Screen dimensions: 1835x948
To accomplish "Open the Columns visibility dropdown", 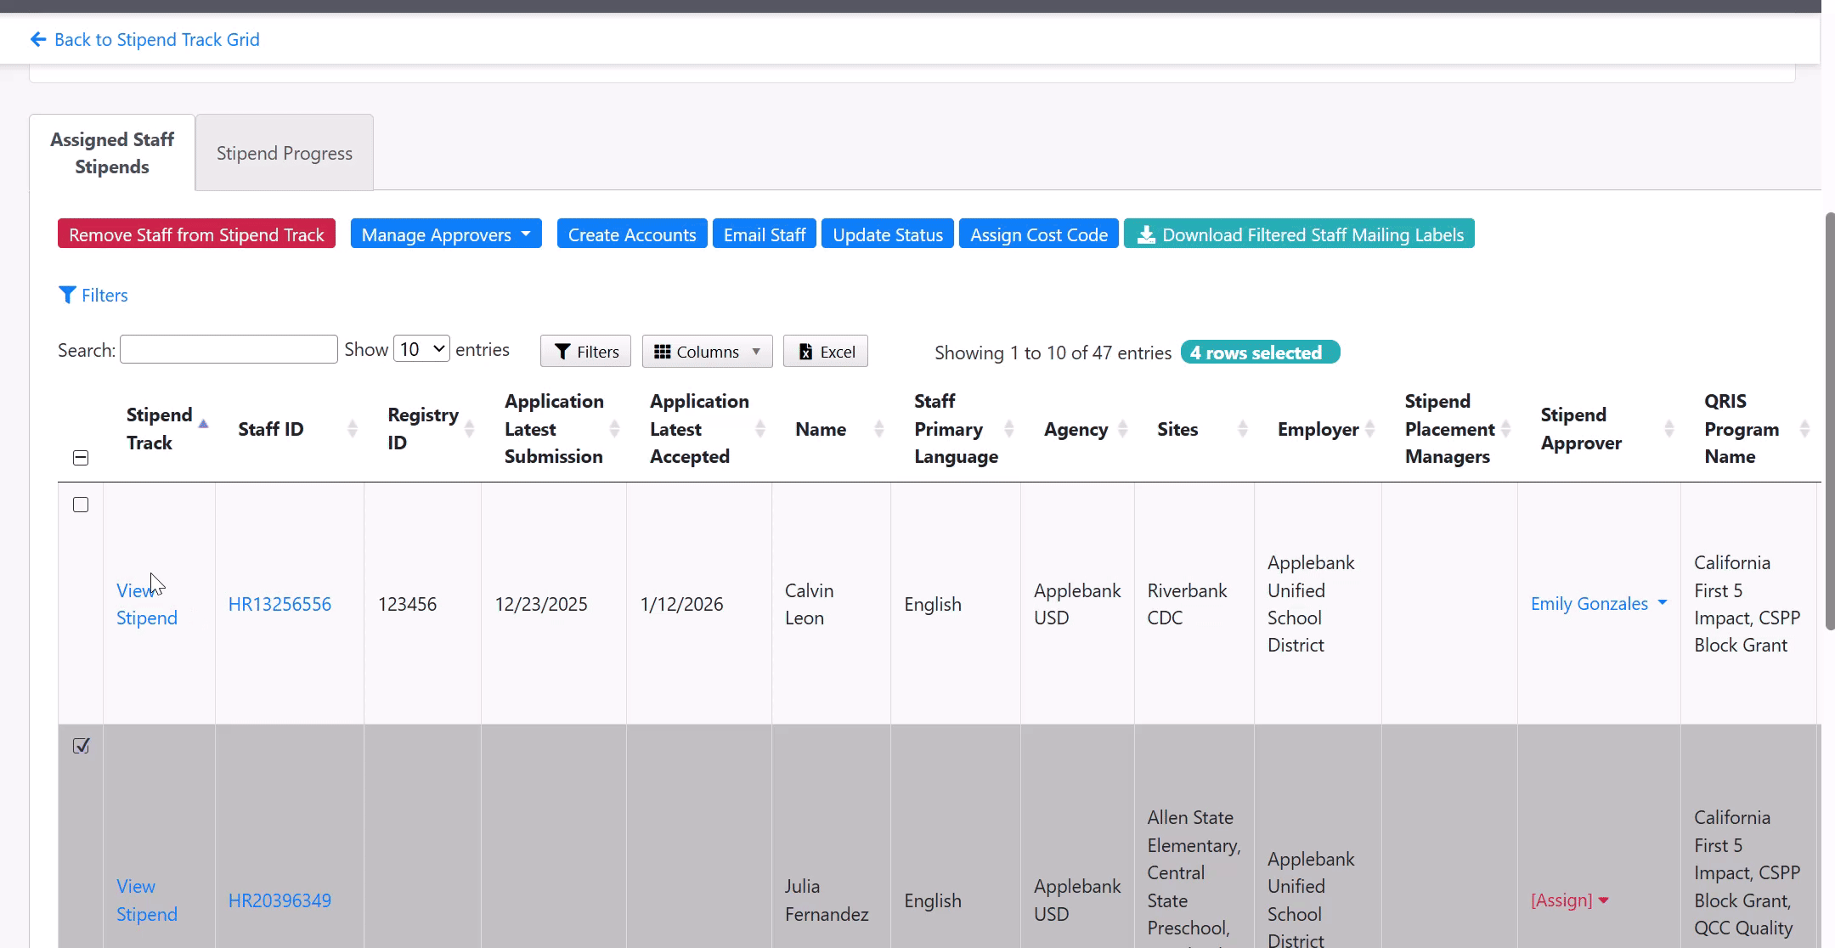I will pos(707,352).
